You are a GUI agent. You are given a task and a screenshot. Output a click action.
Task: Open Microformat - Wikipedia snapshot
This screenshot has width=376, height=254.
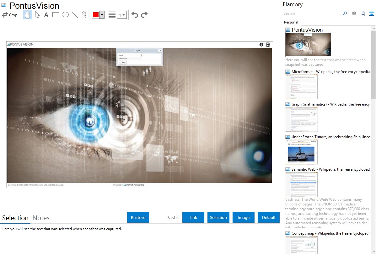[x=330, y=72]
